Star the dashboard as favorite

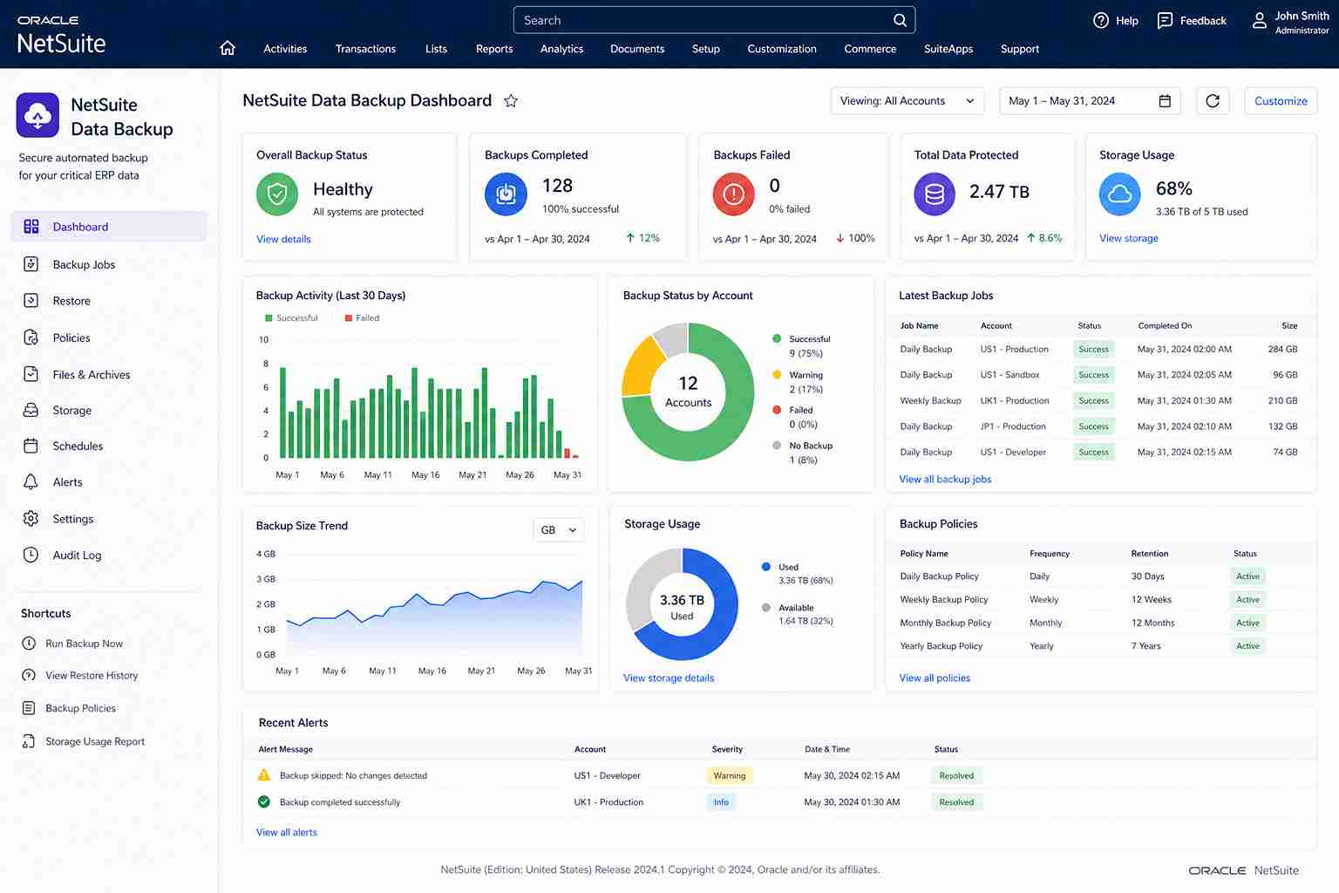[511, 101]
